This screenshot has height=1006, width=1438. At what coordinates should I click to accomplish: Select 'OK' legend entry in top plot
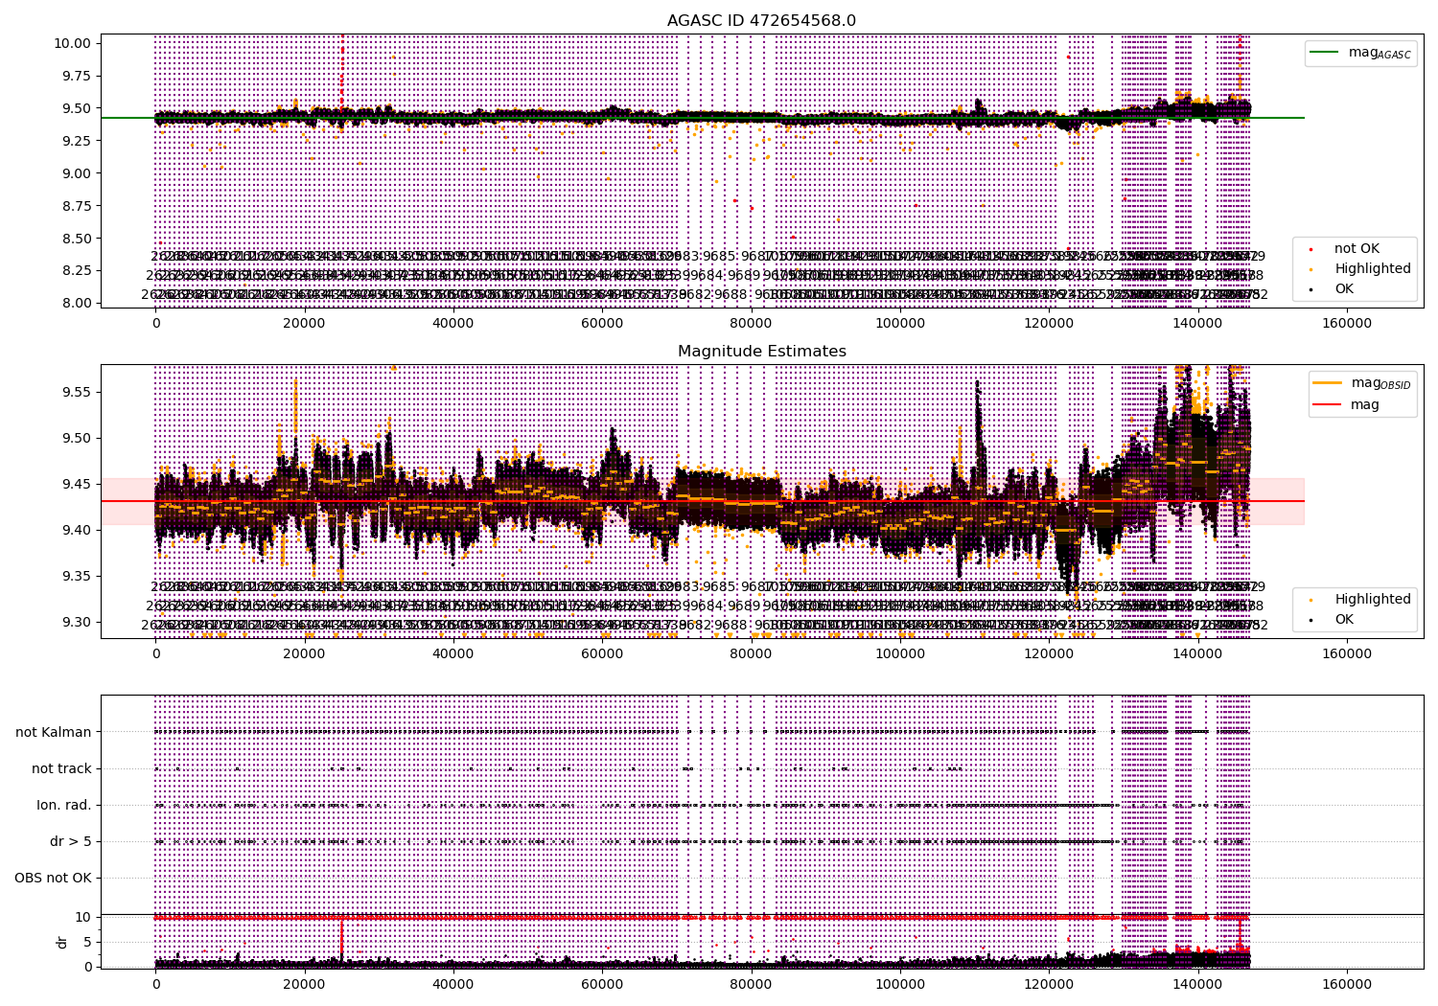point(1344,289)
